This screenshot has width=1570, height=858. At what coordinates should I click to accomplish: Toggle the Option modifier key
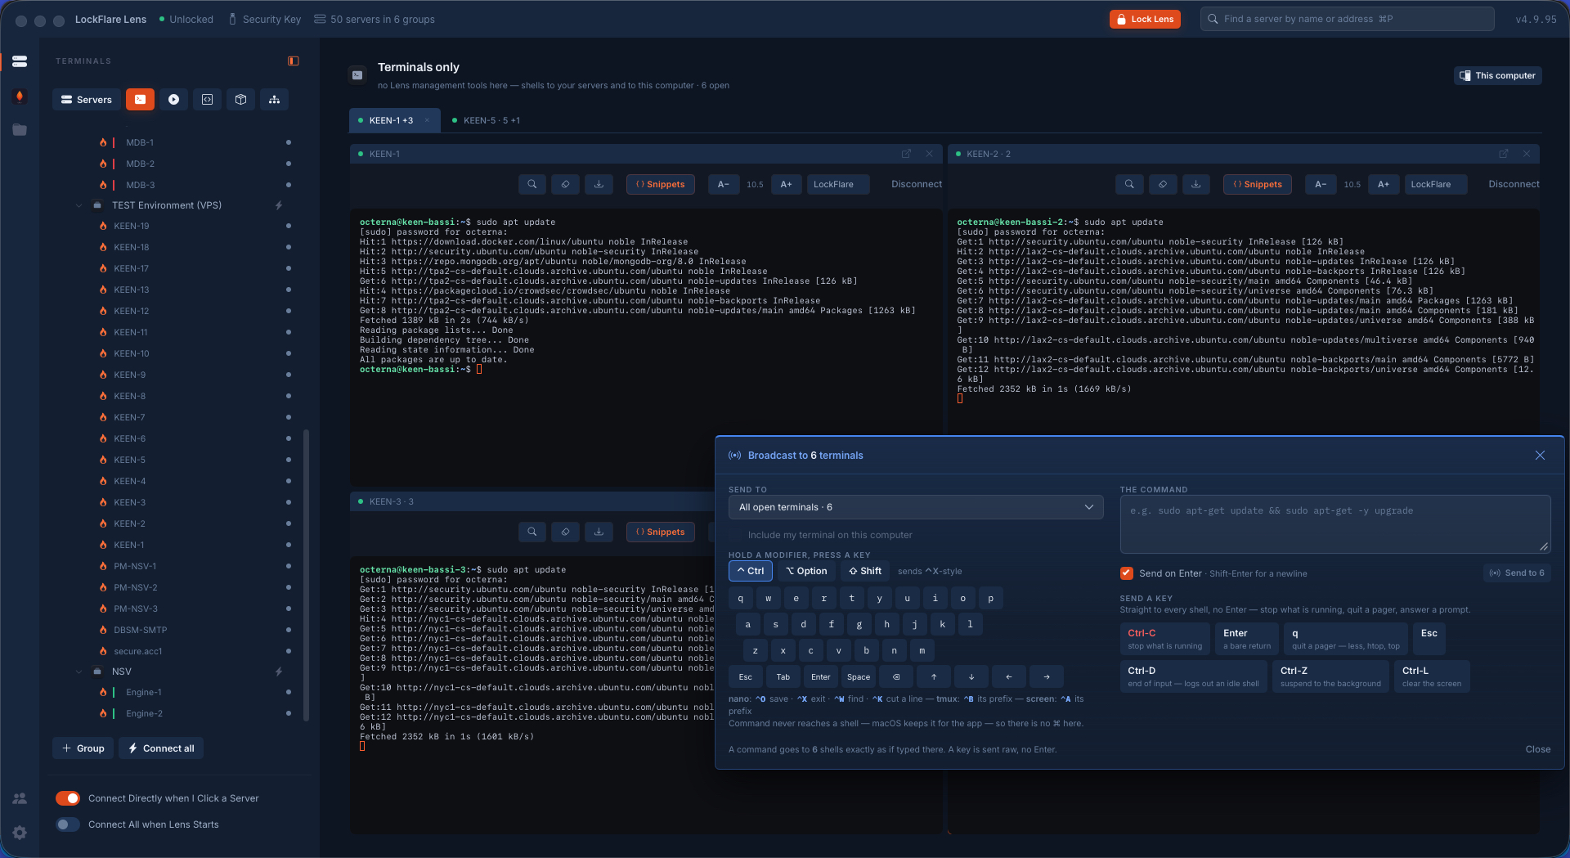(806, 571)
